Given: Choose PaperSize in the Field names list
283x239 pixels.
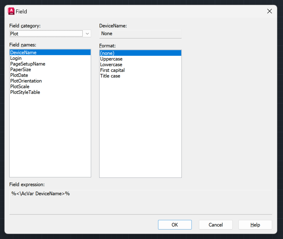Looking at the screenshot, I should pos(20,70).
